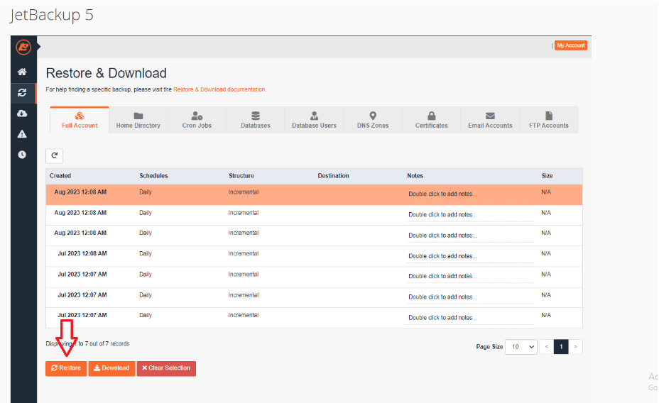Select the Restore & Download sidebar icon
The width and height of the screenshot is (659, 403).
22,92
